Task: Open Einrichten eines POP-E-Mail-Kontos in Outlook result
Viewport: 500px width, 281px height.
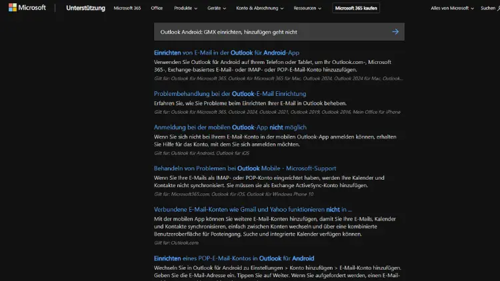Action: click(x=234, y=258)
